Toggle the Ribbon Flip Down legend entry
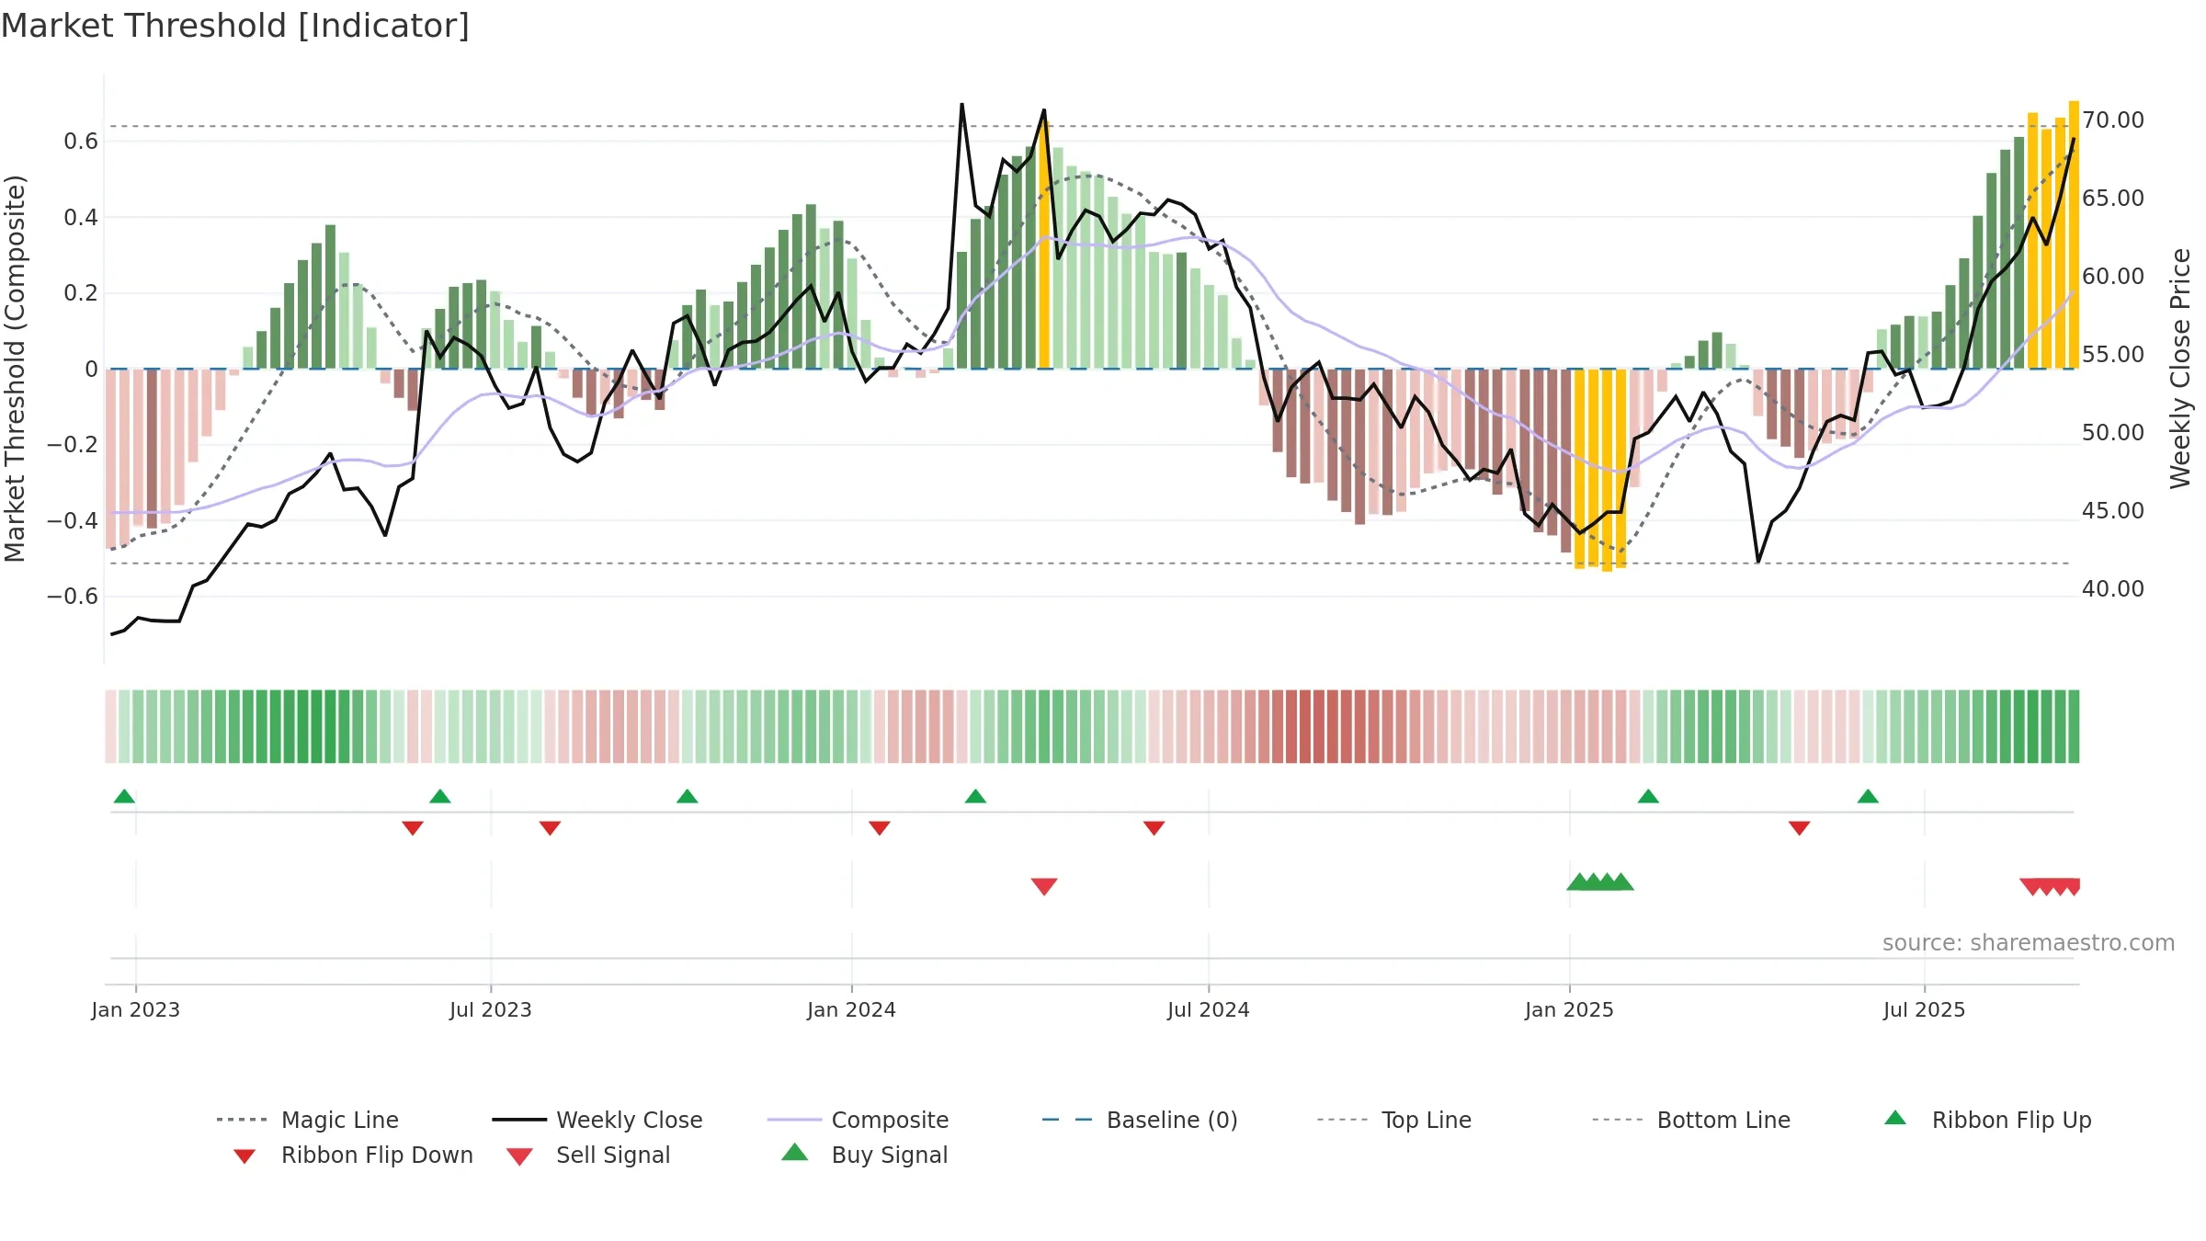Image resolution: width=2206 pixels, height=1241 pixels. click(x=352, y=1155)
